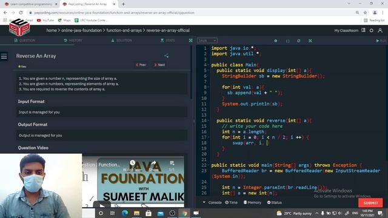Open Microsoft Edge from taskbar
Image resolution: width=388 pixels, height=218 pixels.
point(124,213)
